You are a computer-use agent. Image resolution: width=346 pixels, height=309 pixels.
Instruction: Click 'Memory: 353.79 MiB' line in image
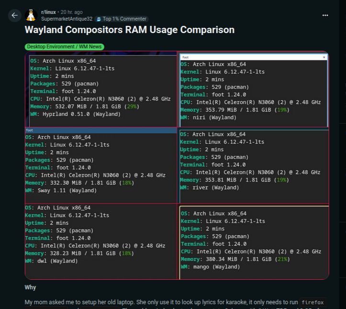click(235, 110)
